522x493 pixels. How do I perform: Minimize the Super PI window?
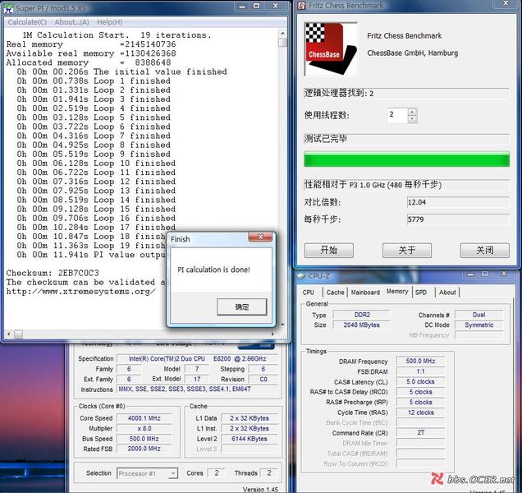[x=242, y=6]
